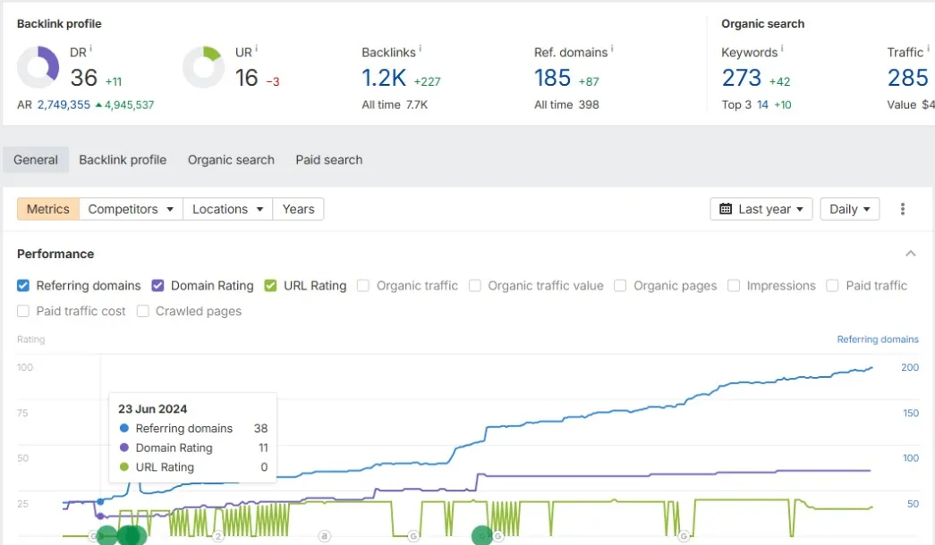935x545 pixels.
Task: Click the tooltip date 23 Jun 2024
Action: pos(153,409)
